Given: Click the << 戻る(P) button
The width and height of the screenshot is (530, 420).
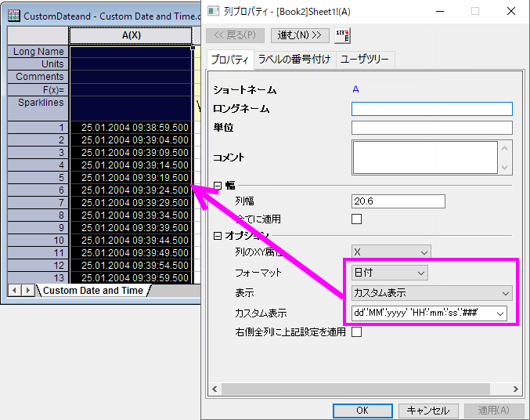Looking at the screenshot, I should tap(236, 35).
